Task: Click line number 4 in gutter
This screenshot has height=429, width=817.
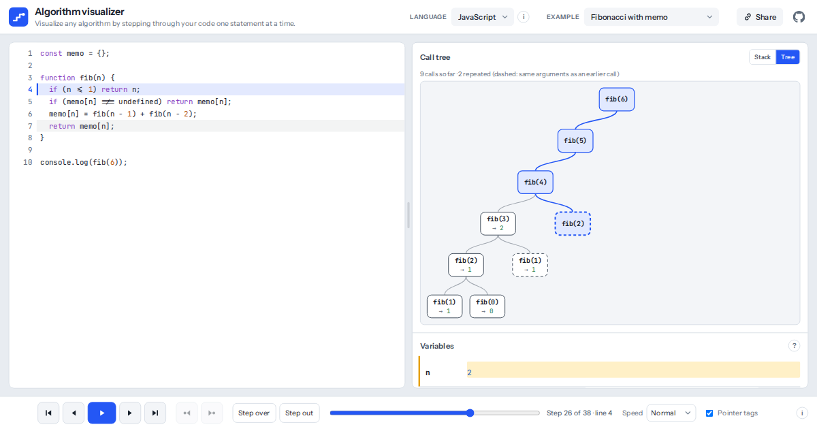Action: [x=29, y=89]
